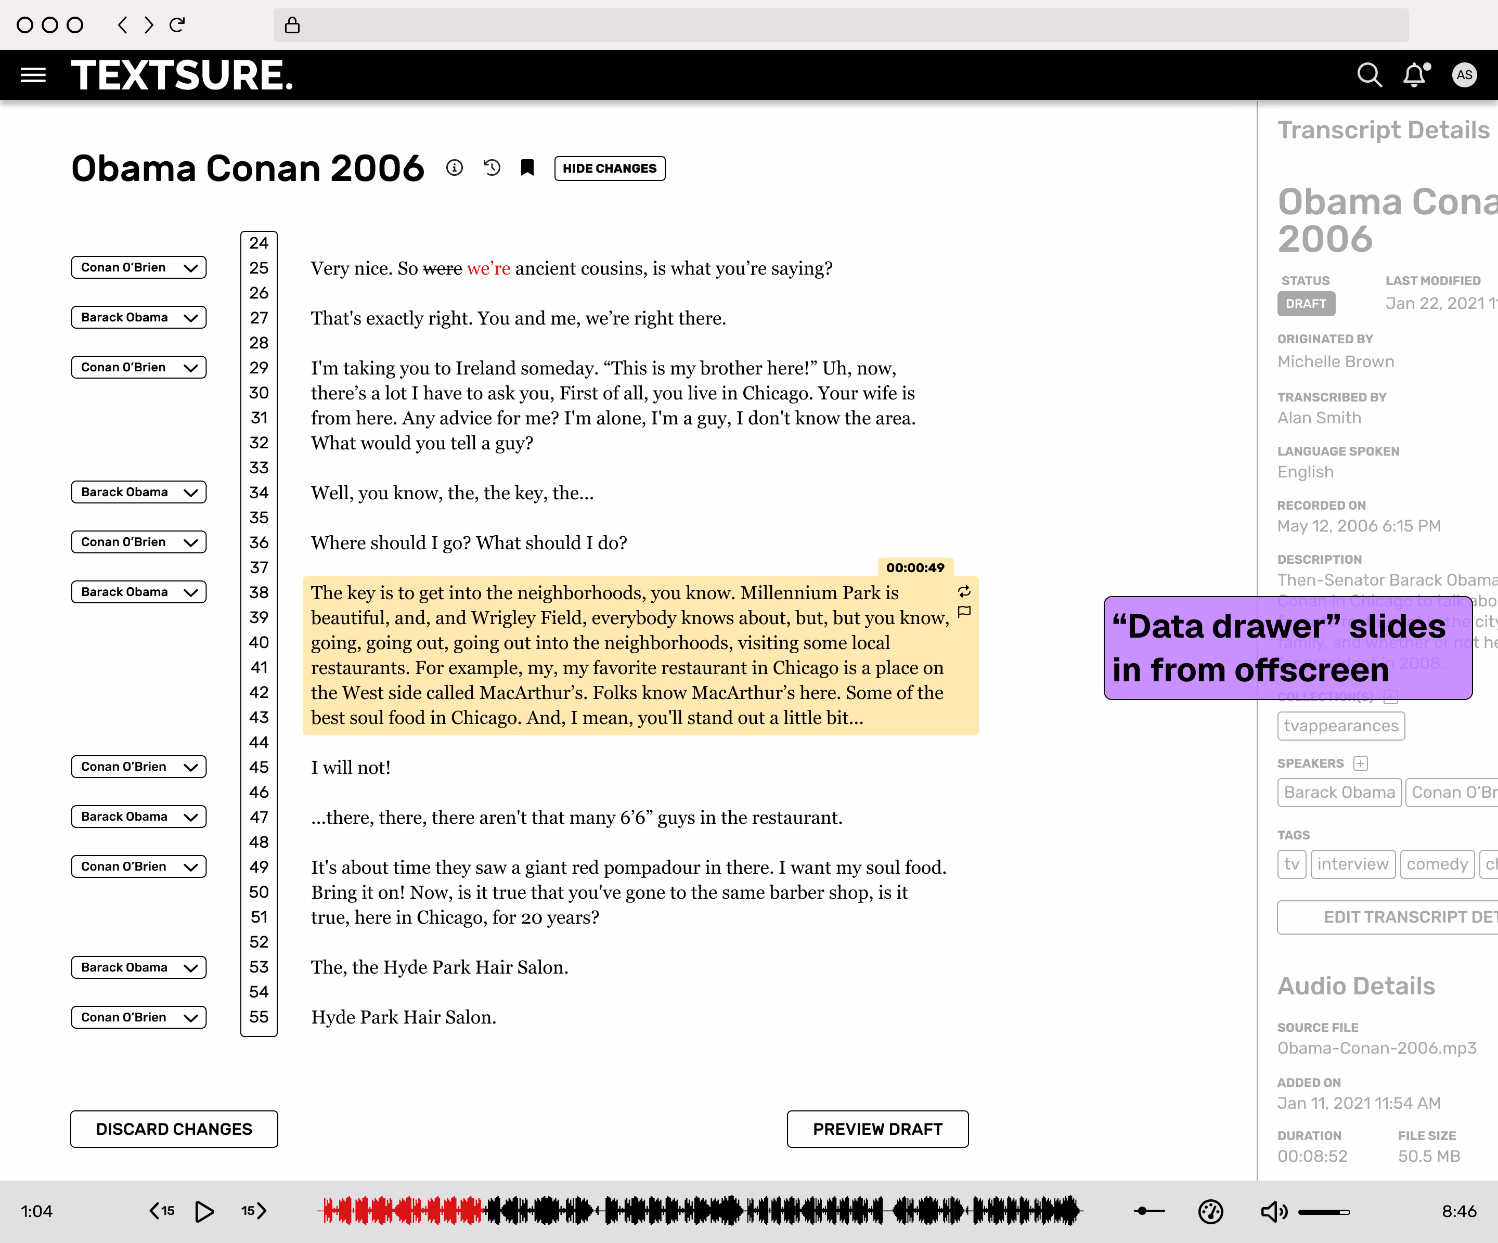The width and height of the screenshot is (1498, 1243).
Task: Bookmark the Obama Conan 2006 transcript
Action: click(528, 169)
